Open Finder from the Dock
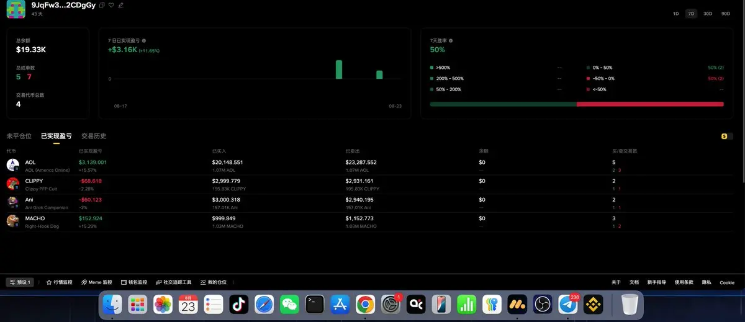This screenshot has width=745, height=322. click(x=112, y=304)
